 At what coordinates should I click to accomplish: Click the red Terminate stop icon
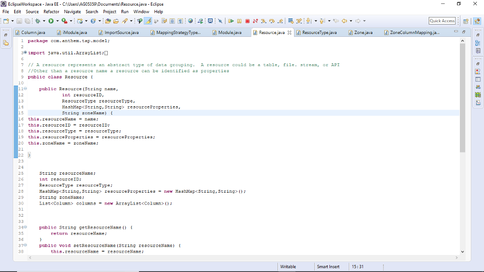247,21
